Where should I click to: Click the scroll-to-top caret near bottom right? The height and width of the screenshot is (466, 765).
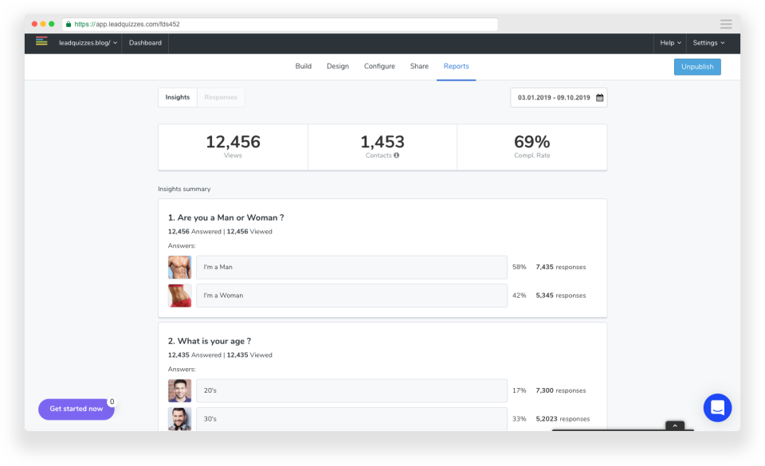[674, 425]
